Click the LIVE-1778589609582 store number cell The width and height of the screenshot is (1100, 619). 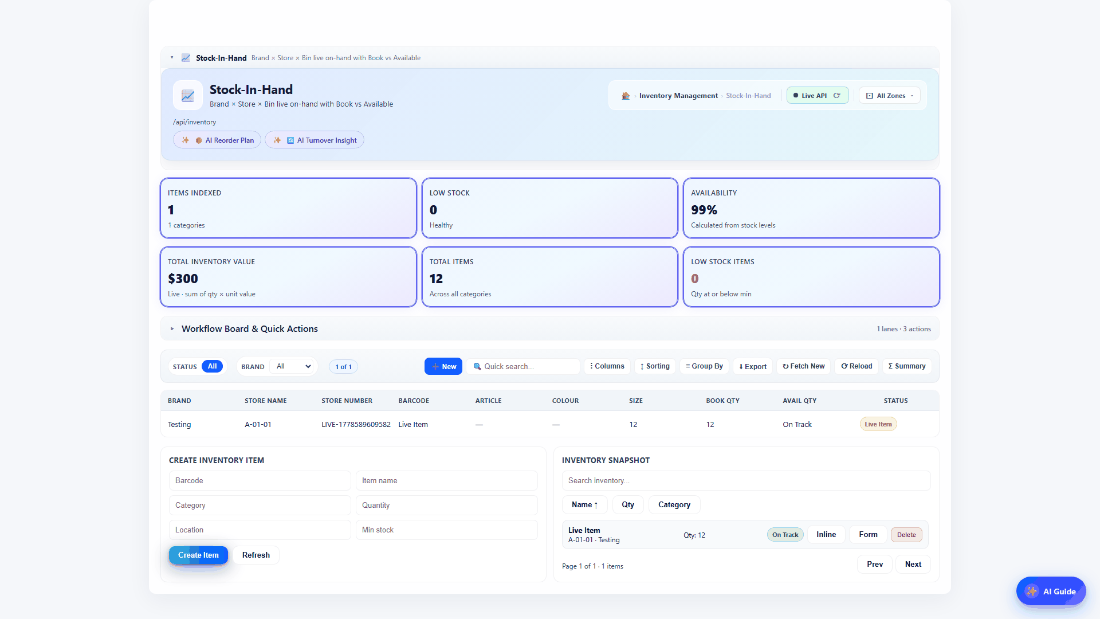[x=356, y=425]
